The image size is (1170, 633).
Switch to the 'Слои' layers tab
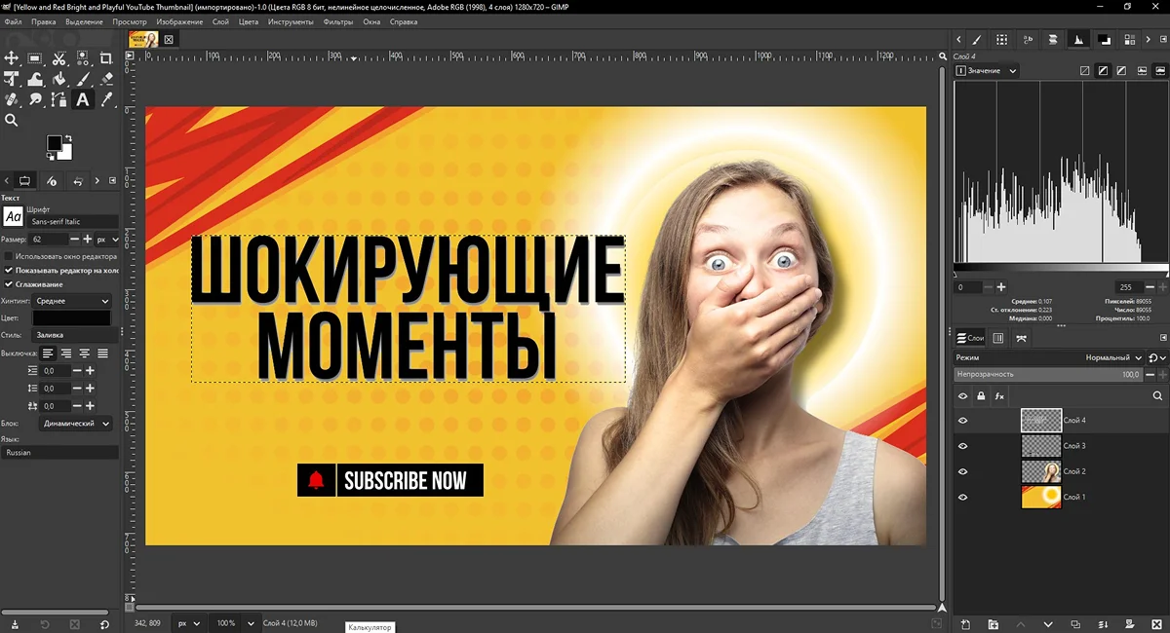(x=971, y=338)
